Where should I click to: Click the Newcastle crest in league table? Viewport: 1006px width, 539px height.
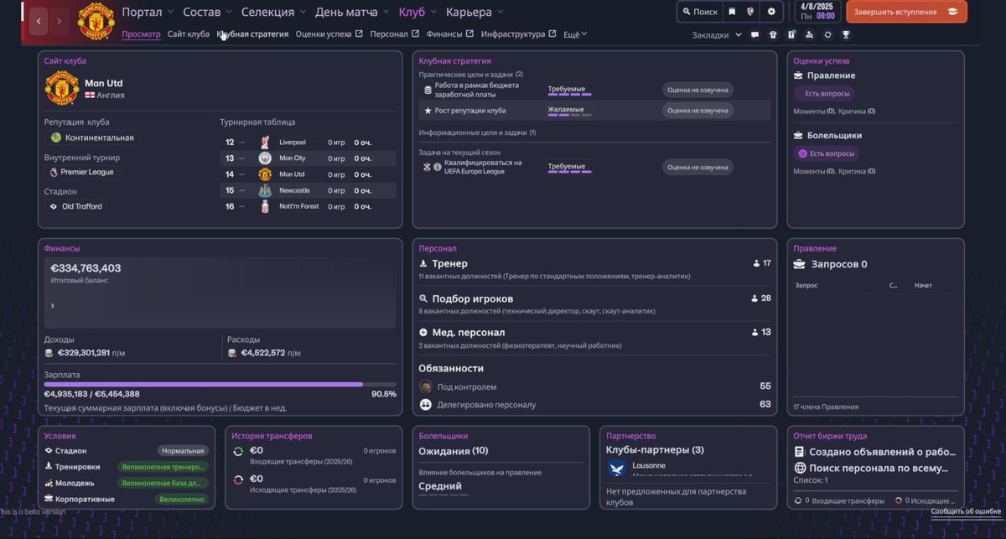(265, 190)
